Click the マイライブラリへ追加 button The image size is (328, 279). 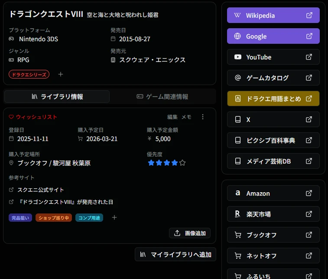coord(175,255)
